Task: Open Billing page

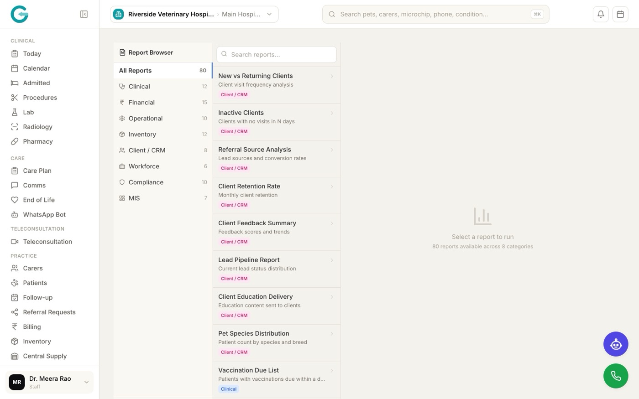Action: coord(49,326)
